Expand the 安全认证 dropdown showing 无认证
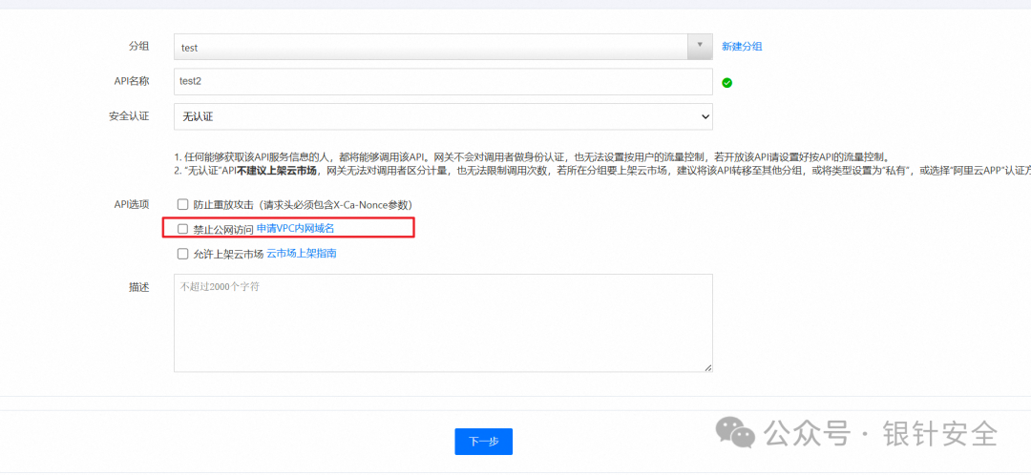The image size is (1031, 475). click(443, 117)
